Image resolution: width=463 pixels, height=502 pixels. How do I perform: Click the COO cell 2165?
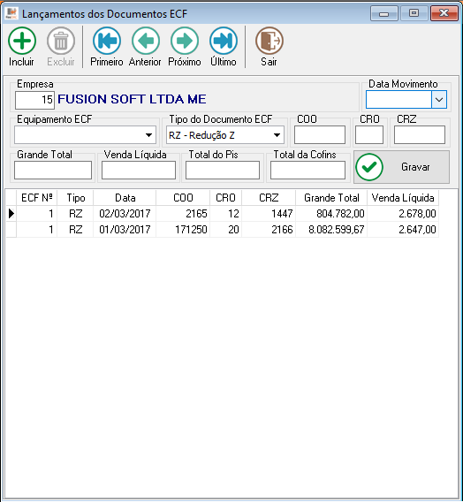tap(183, 214)
